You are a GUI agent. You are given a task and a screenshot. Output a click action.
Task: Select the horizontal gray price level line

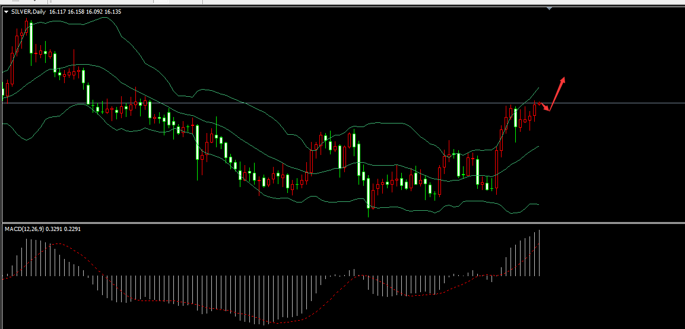click(356, 103)
